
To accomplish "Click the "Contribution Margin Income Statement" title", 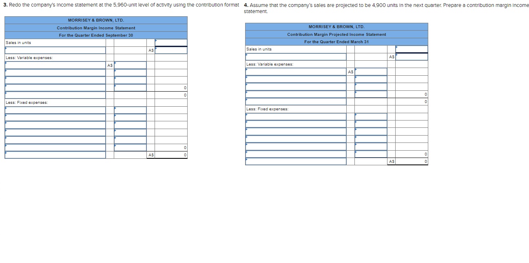I will tap(96, 28).
